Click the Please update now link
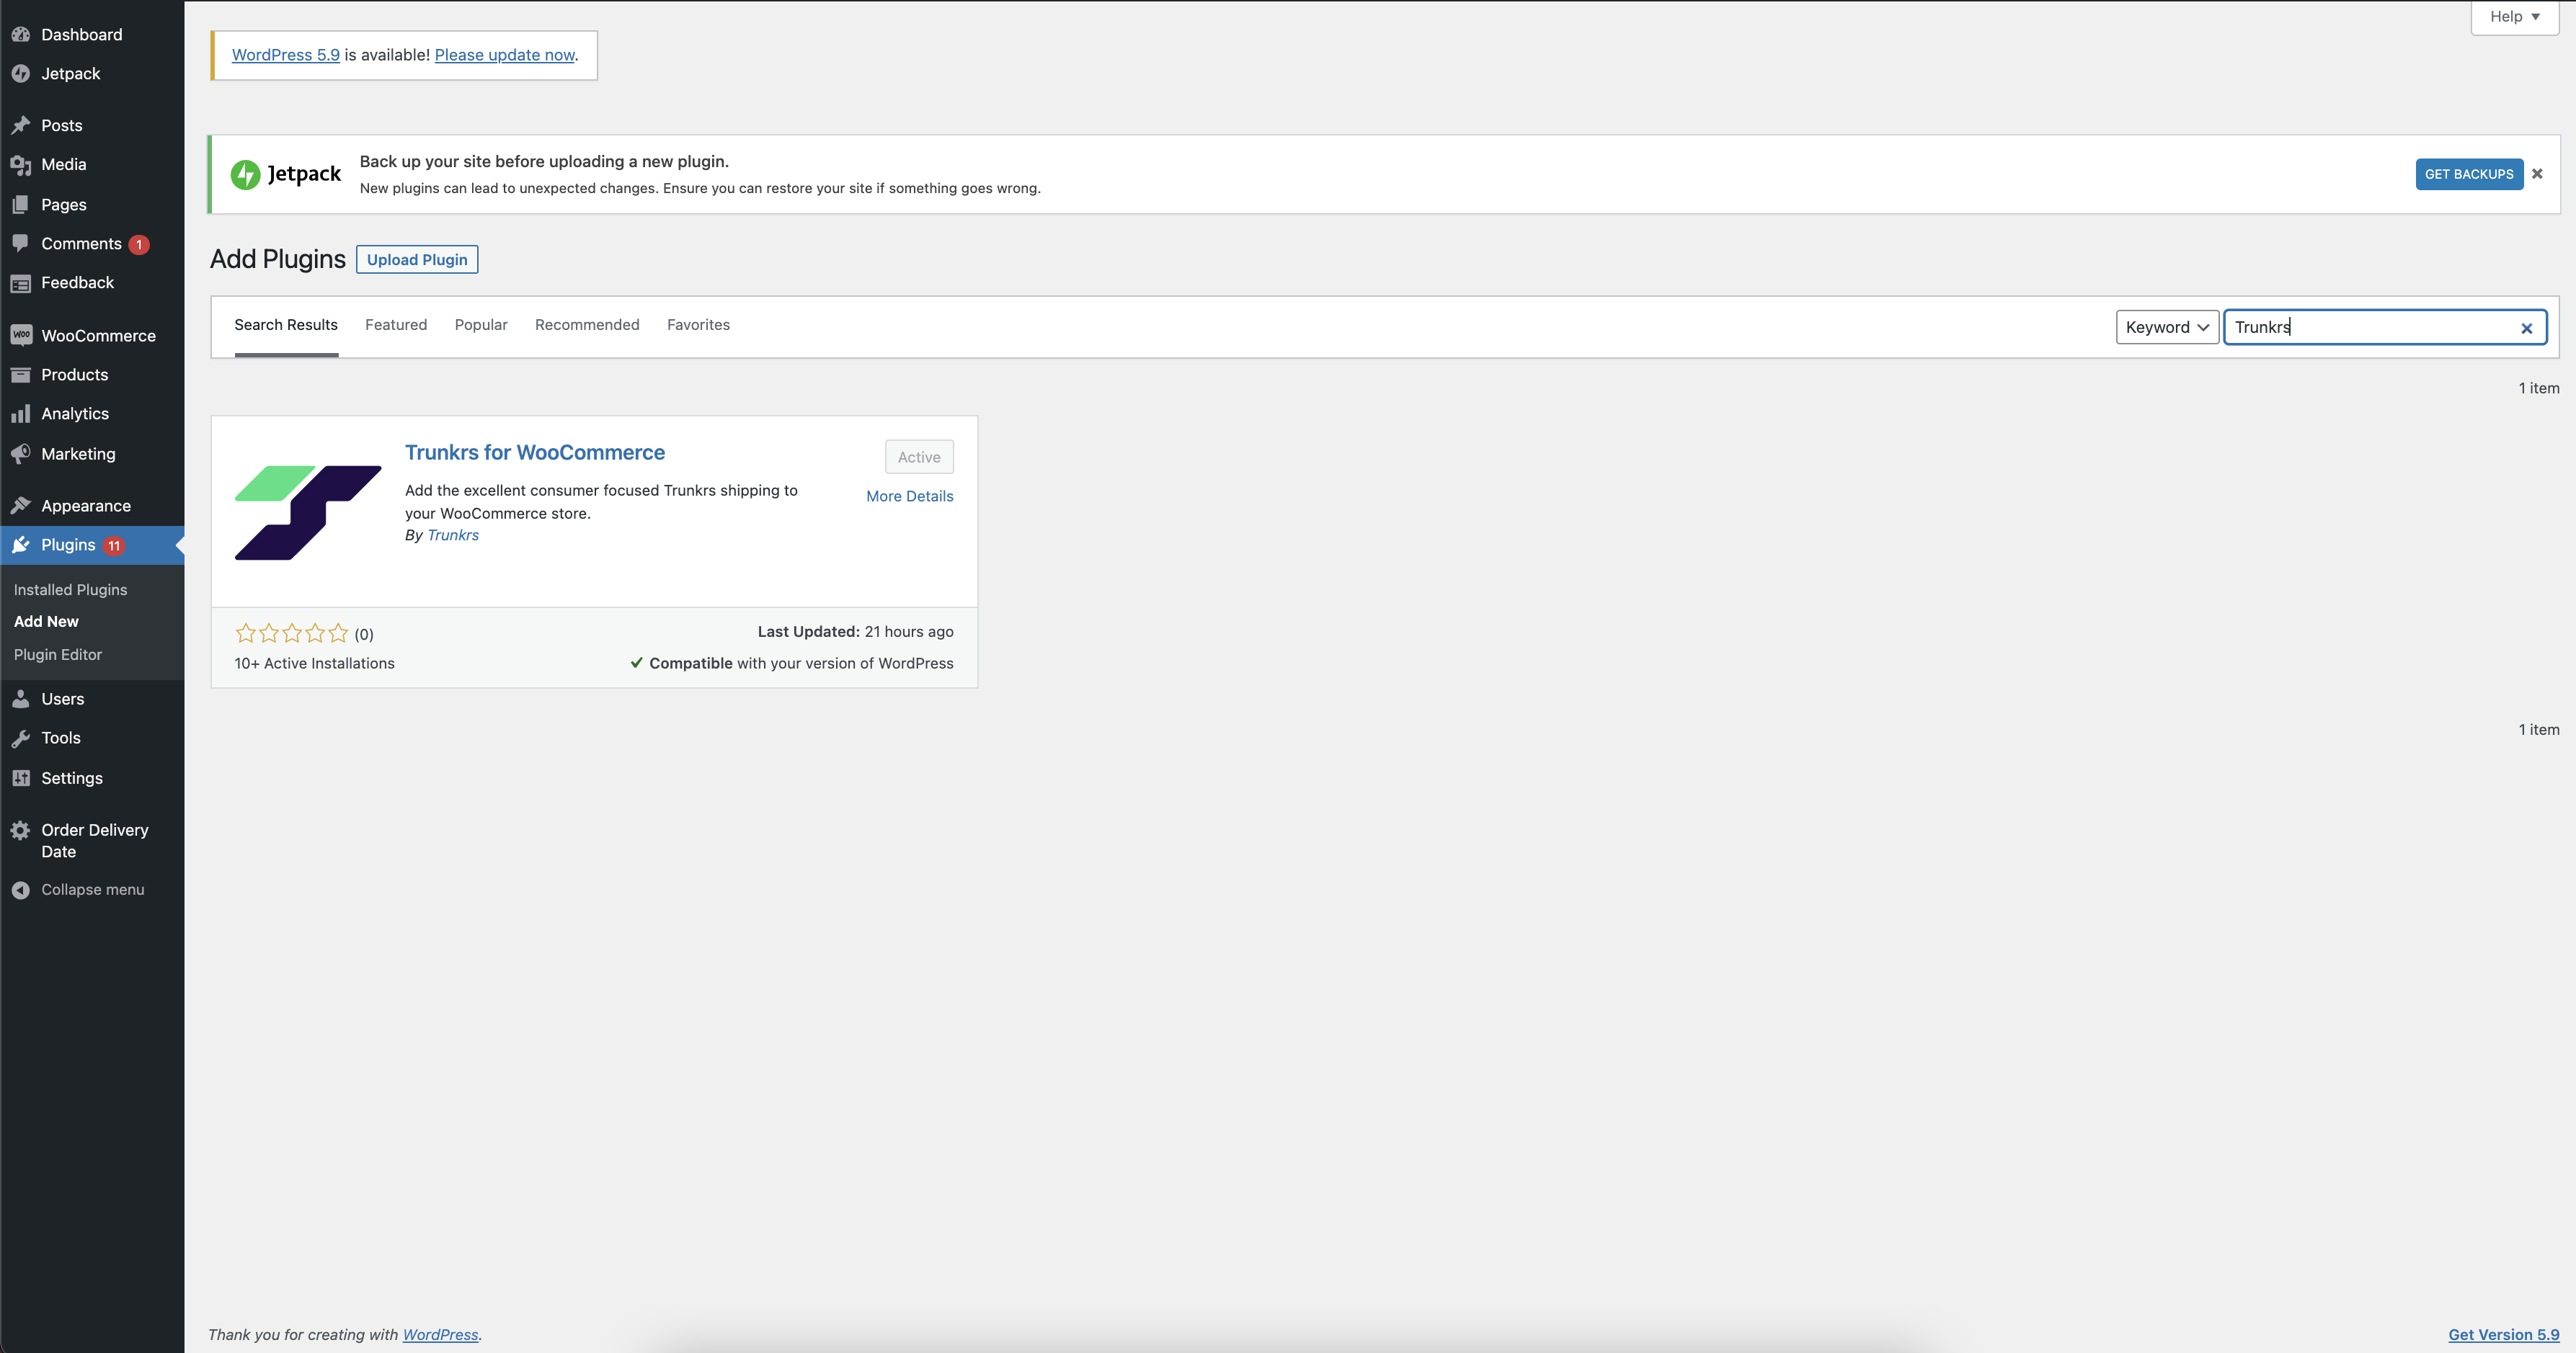This screenshot has height=1353, width=2576. 505,55
